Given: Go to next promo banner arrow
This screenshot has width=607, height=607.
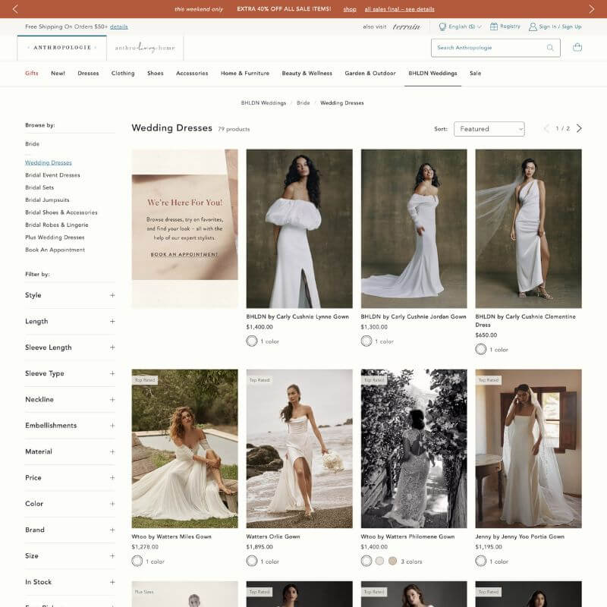Looking at the screenshot, I should [592, 9].
